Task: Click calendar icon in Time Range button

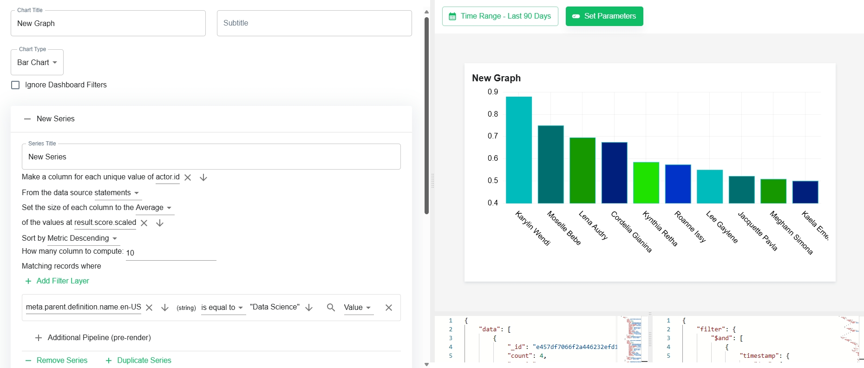Action: point(452,16)
